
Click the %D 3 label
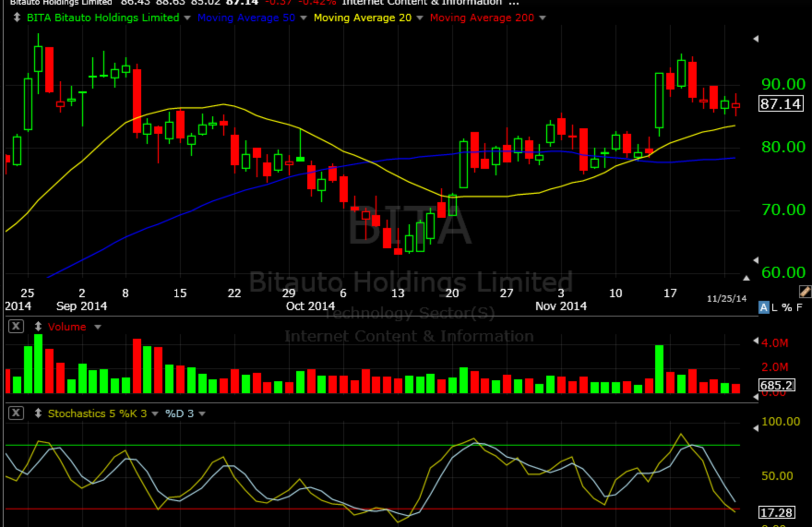pyautogui.click(x=179, y=413)
